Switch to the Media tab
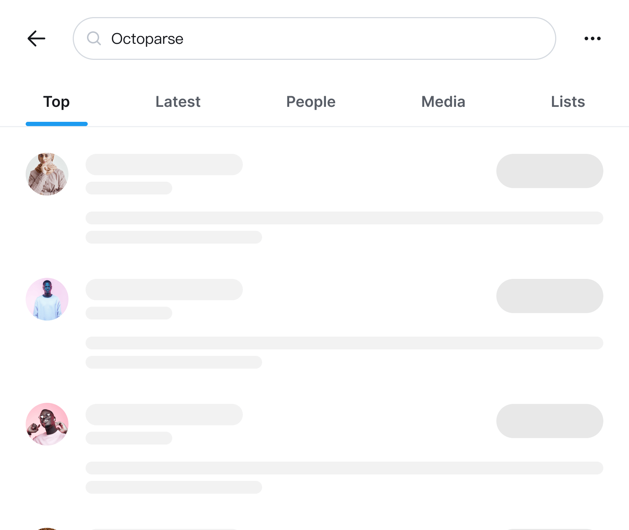Viewport: 629px width, 530px height. 443,102
